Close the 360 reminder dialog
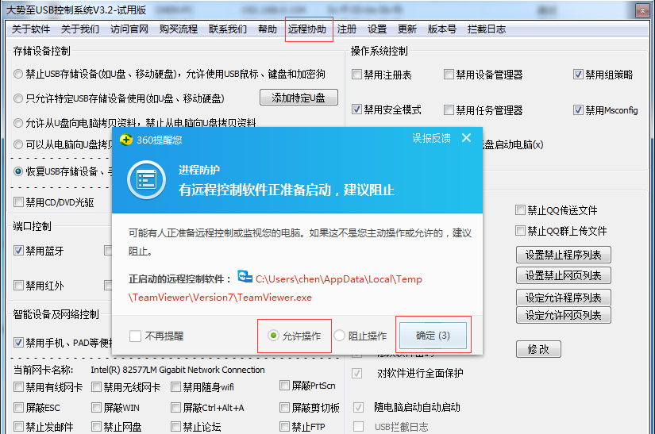The width and height of the screenshot is (655, 434). click(x=467, y=138)
